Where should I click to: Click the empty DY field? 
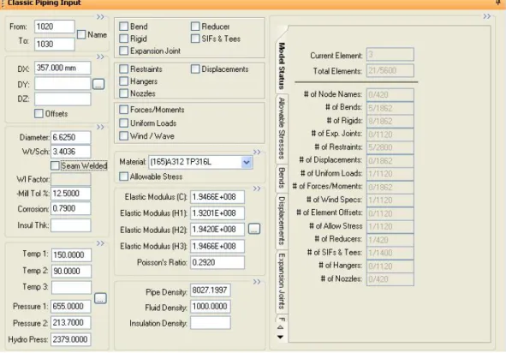pyautogui.click(x=63, y=83)
